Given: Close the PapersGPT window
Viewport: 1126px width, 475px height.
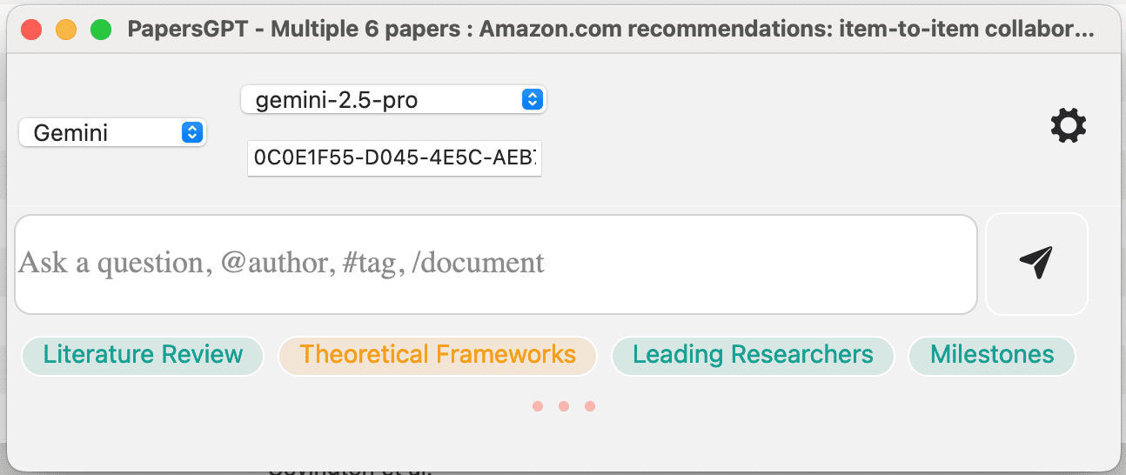Looking at the screenshot, I should (x=32, y=30).
